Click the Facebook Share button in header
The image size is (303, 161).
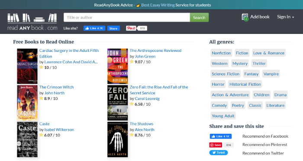click(x=113, y=28)
